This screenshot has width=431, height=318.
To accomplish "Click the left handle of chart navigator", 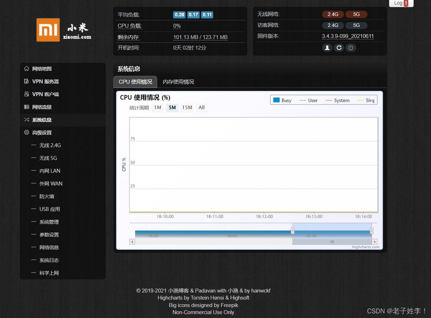I will coord(293,231).
